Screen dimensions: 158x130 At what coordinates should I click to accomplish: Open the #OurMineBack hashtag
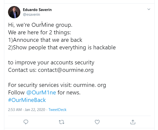(27, 100)
